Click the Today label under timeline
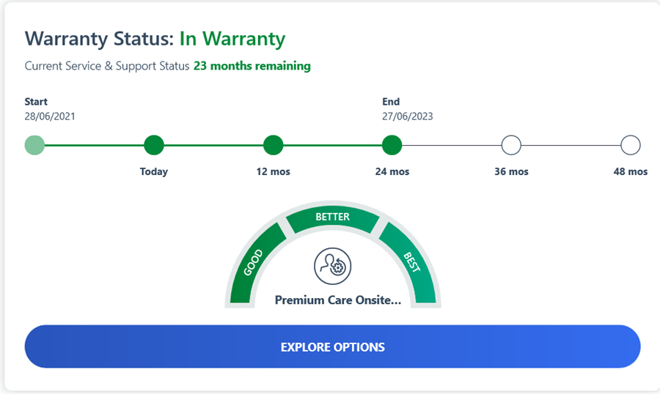Viewport: 660px width, 394px height. point(154,171)
